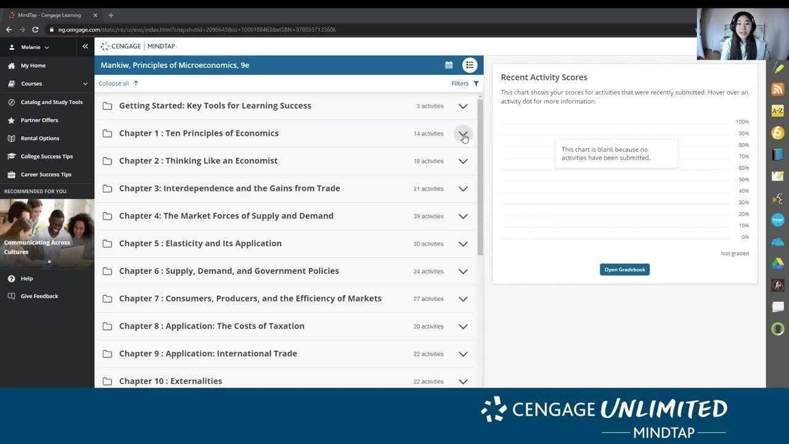Open Chapter 8 Application: The Costs of Taxation
Screen dimensions: 789x444
point(211,326)
